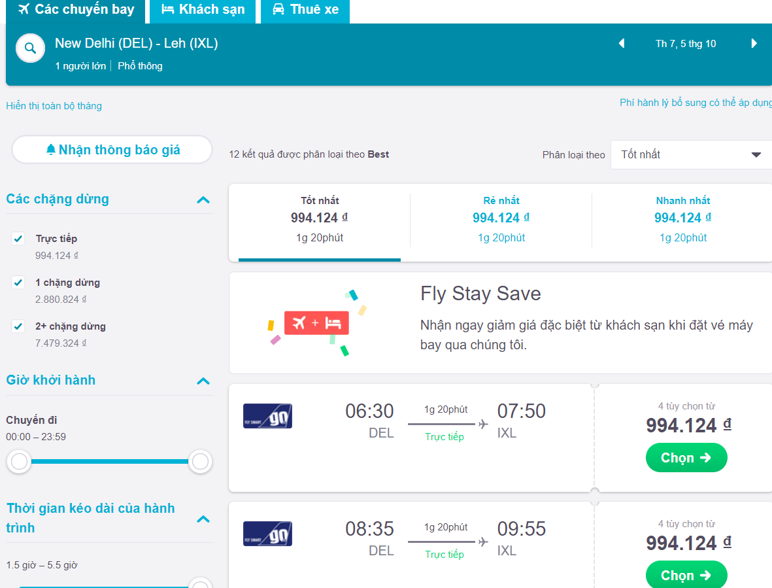Screen dimensions: 772x588
Task: Open Hiển thị toàn bộ tháng link
Action: click(x=54, y=106)
